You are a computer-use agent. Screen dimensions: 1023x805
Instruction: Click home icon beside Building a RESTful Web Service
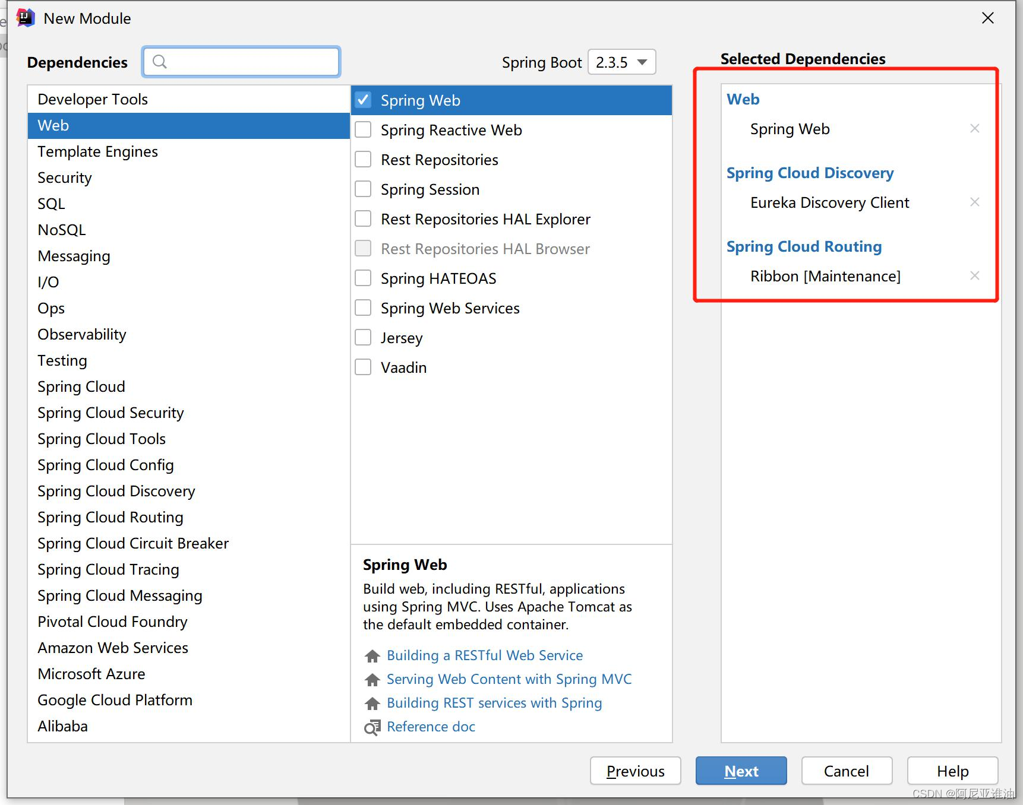point(372,656)
